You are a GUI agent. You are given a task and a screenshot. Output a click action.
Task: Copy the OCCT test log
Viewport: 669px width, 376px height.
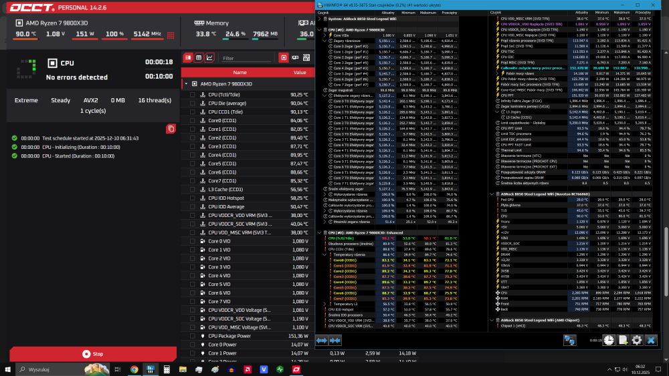[171, 128]
